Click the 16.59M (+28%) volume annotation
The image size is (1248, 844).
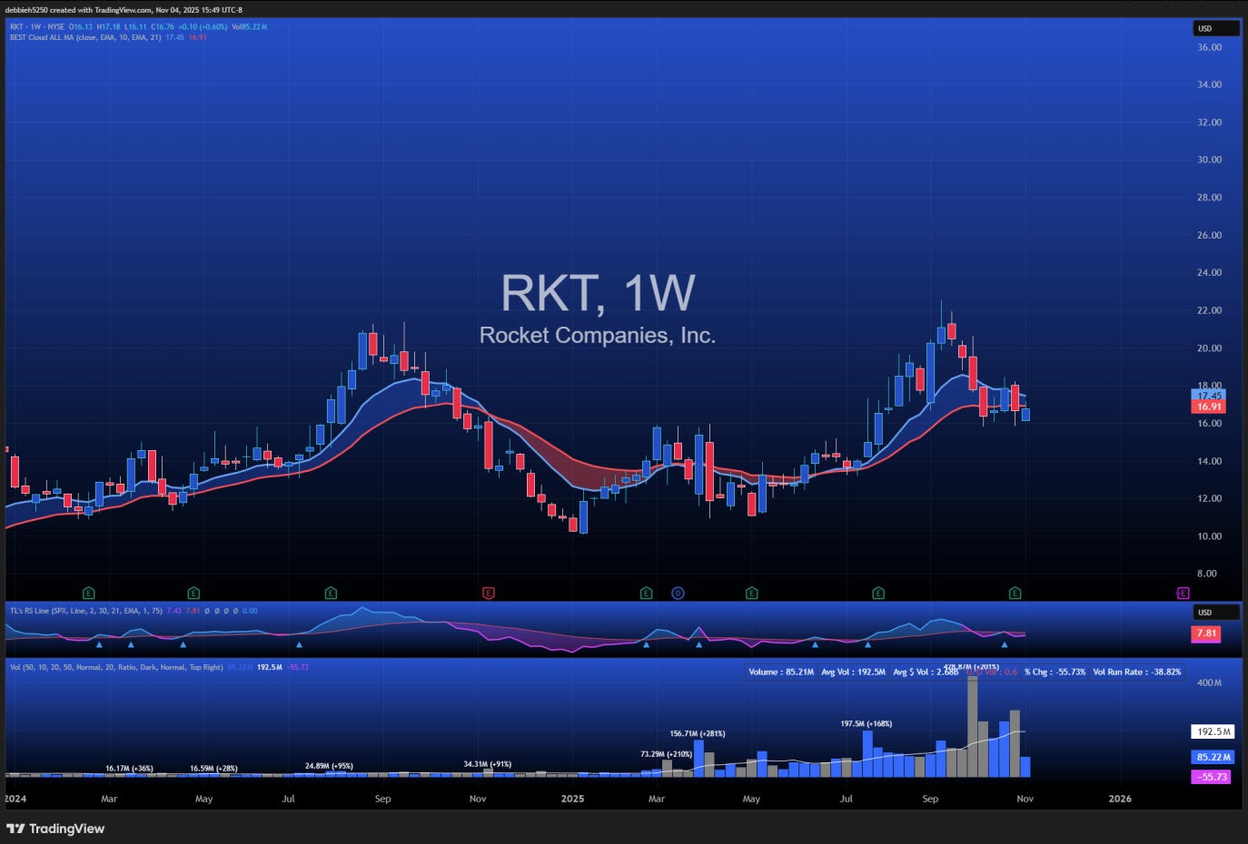pos(213,769)
